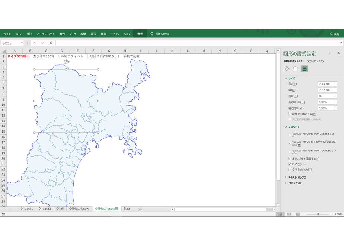Select セルに合わせて移動するがサイズ変更はしない radio

(x=290, y=143)
